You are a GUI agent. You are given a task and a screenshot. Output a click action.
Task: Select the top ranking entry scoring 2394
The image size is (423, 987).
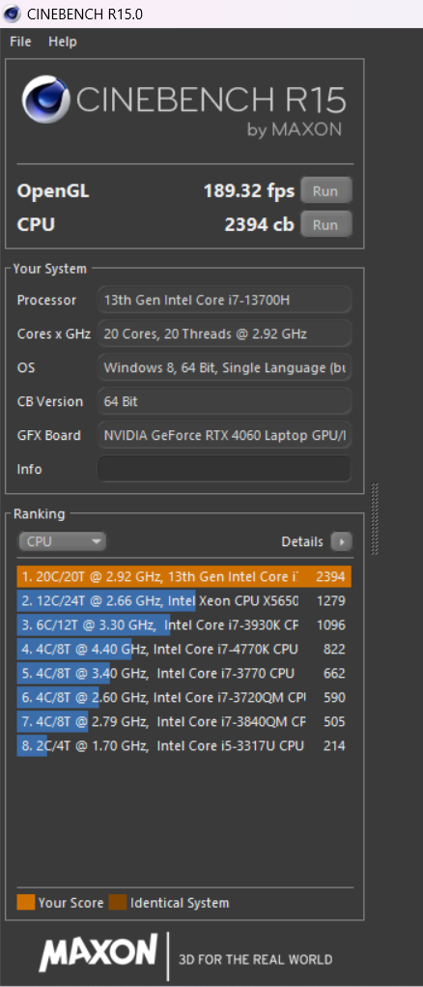(x=183, y=576)
